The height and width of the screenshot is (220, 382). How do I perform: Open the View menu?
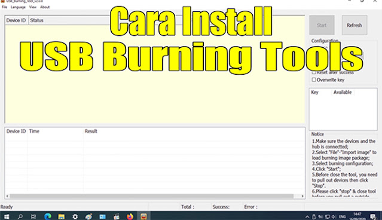[33, 7]
